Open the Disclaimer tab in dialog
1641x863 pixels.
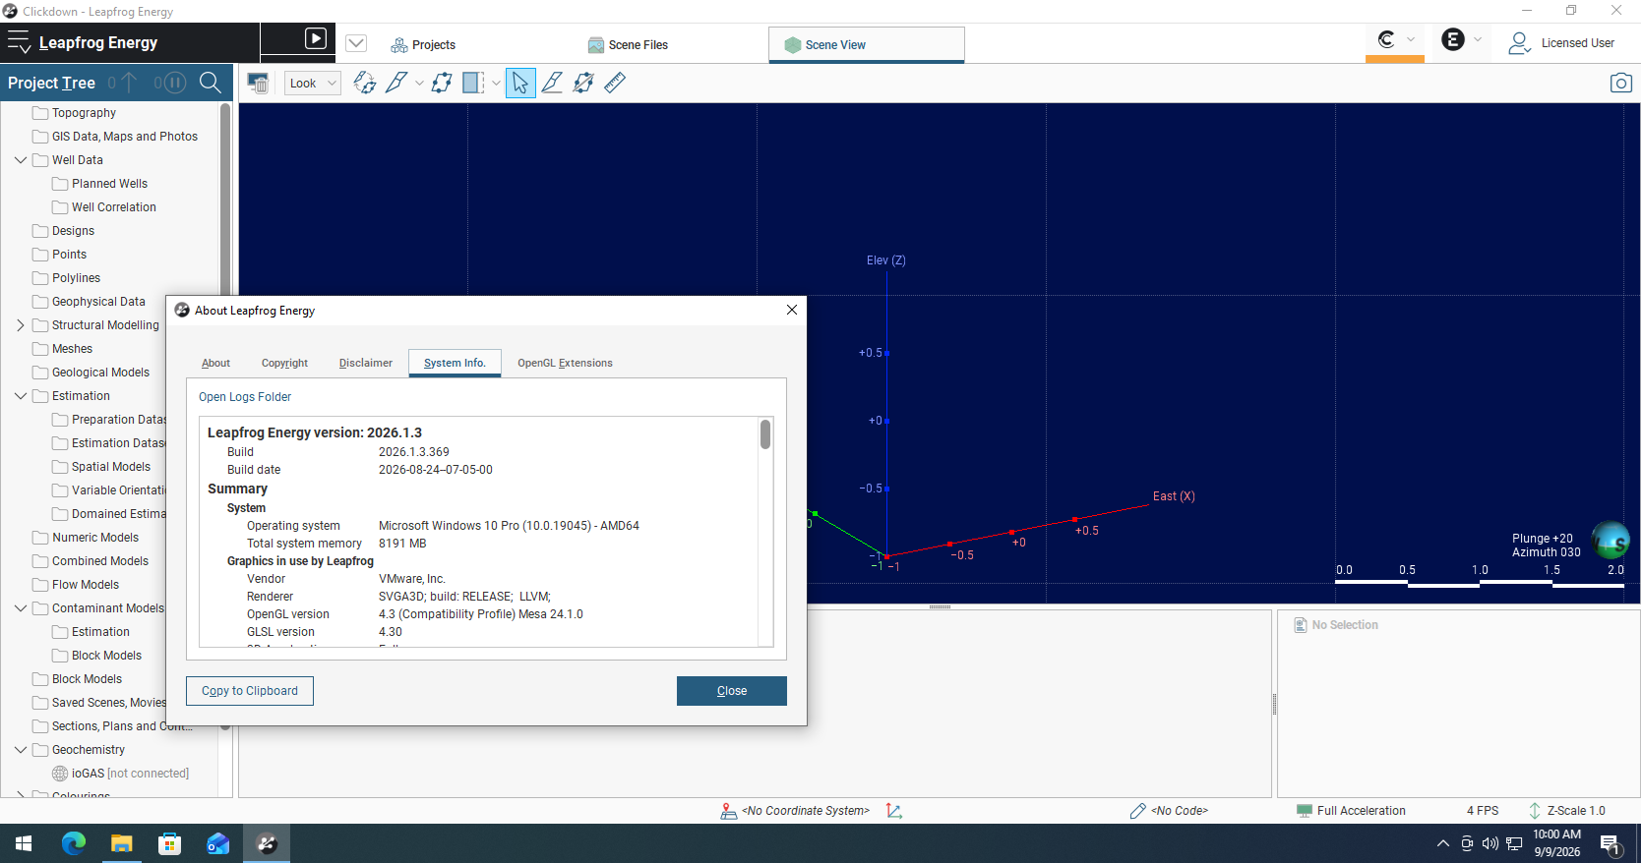point(365,363)
